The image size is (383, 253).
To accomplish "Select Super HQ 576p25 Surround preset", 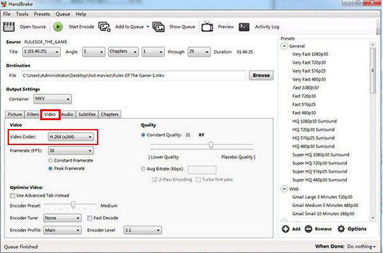I will 320,171.
